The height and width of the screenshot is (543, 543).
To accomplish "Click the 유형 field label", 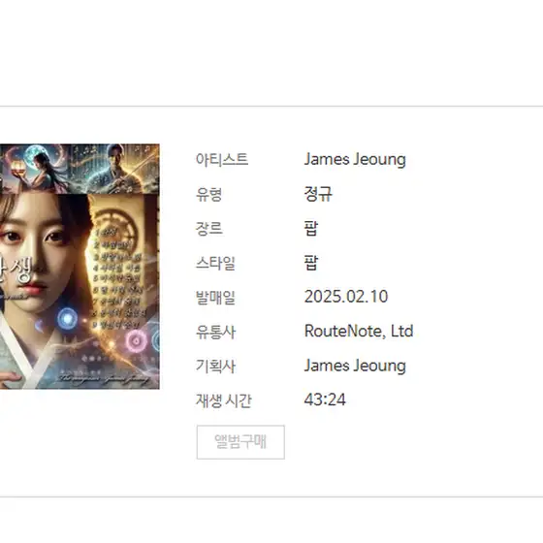I will click(208, 194).
